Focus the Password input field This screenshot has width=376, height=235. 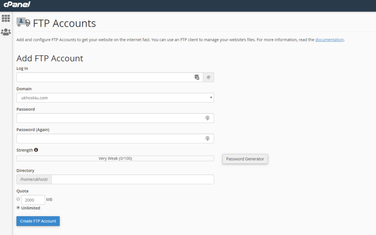click(115, 118)
